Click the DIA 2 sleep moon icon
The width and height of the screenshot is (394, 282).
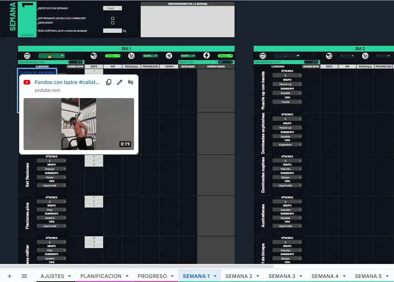365,56
